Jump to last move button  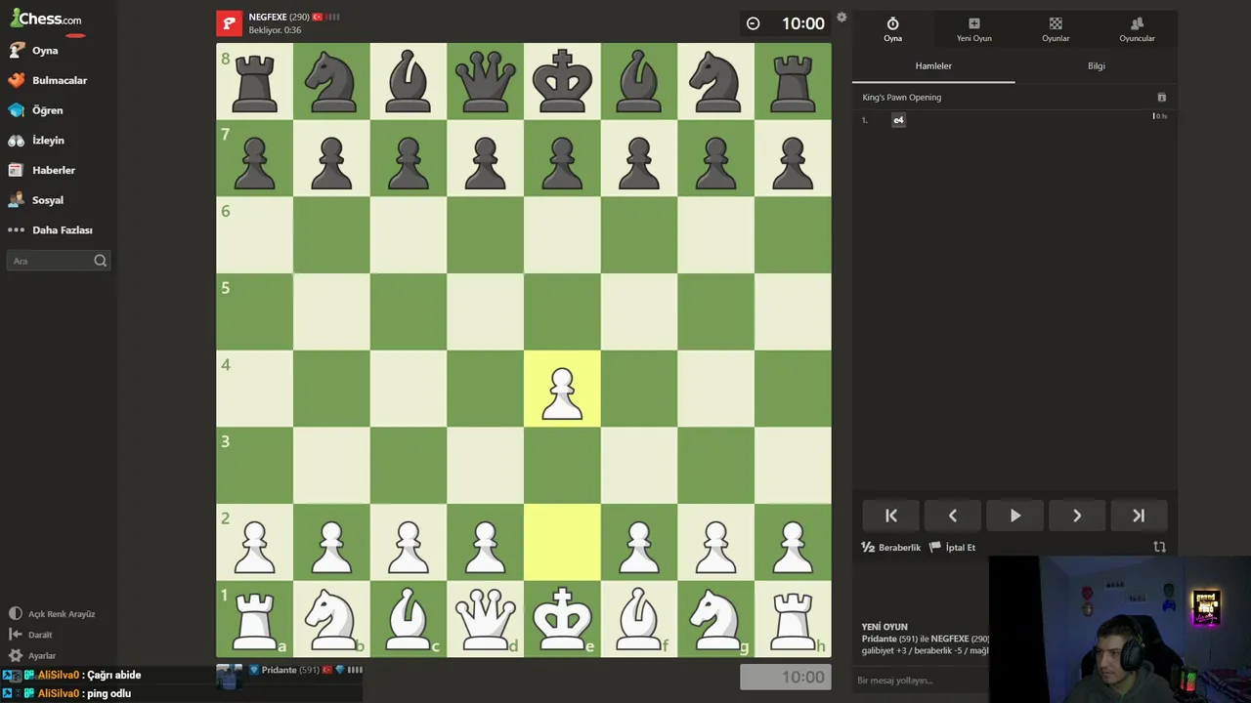coord(1139,516)
